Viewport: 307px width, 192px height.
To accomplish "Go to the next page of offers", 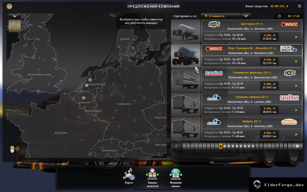I will pos(298,146).
